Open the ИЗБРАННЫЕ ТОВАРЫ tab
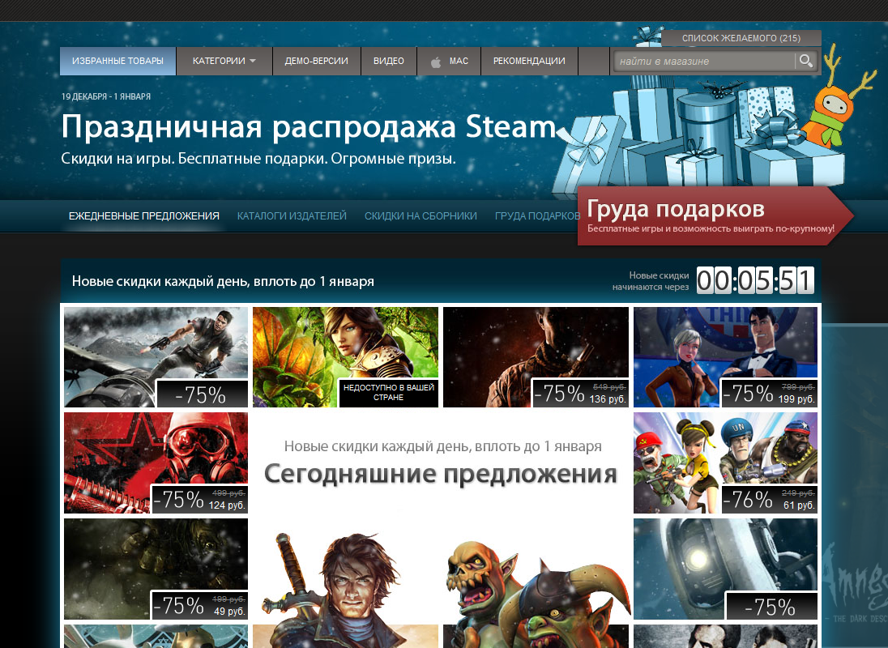This screenshot has width=888, height=648. [117, 61]
